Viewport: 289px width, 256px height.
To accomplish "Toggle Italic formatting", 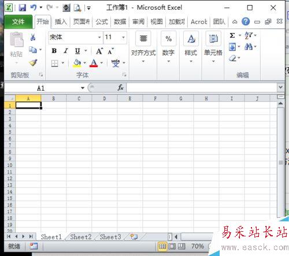I will coord(66,51).
